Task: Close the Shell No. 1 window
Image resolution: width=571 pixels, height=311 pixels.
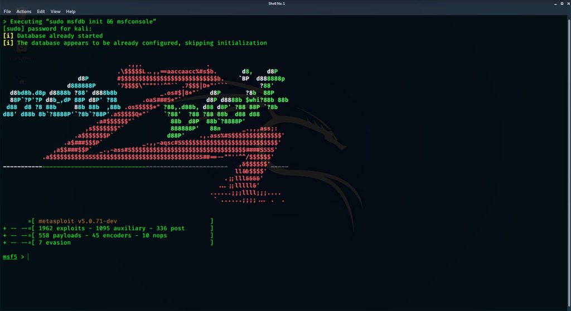Action: point(568,4)
